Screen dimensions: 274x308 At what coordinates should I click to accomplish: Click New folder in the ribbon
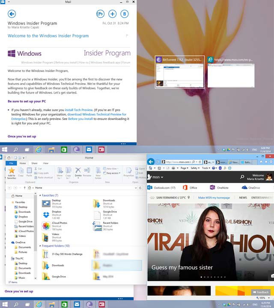98,173
